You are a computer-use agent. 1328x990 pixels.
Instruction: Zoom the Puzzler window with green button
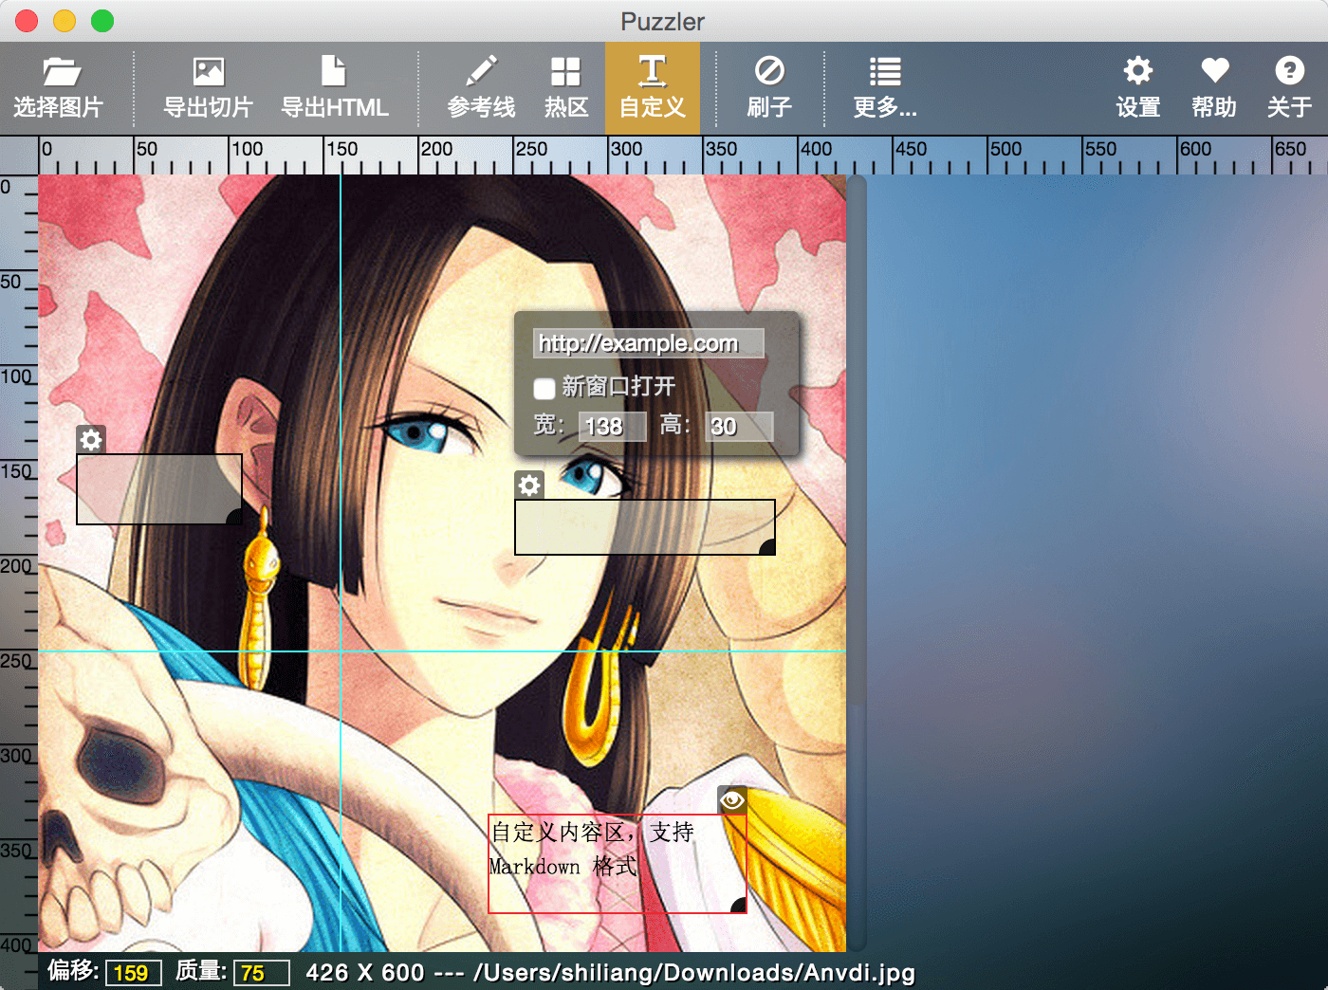click(102, 21)
